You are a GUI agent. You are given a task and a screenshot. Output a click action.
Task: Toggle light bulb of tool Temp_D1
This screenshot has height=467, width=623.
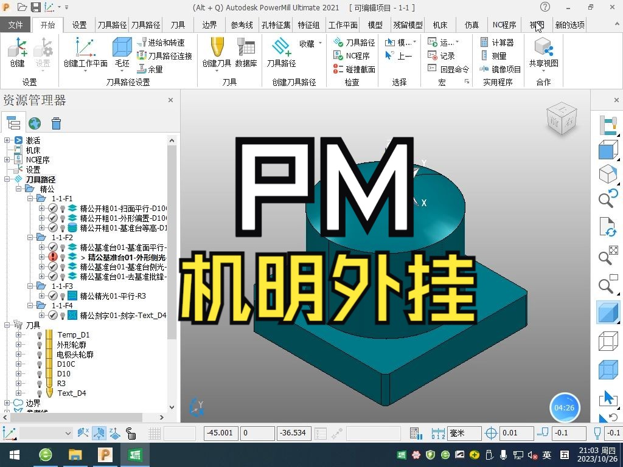pyautogui.click(x=40, y=335)
